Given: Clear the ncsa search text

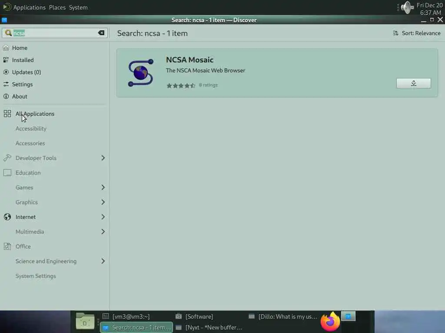Looking at the screenshot, I should [101, 33].
